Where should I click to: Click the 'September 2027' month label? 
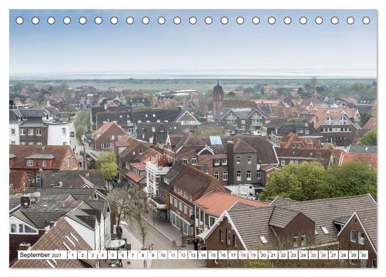pyautogui.click(x=42, y=255)
